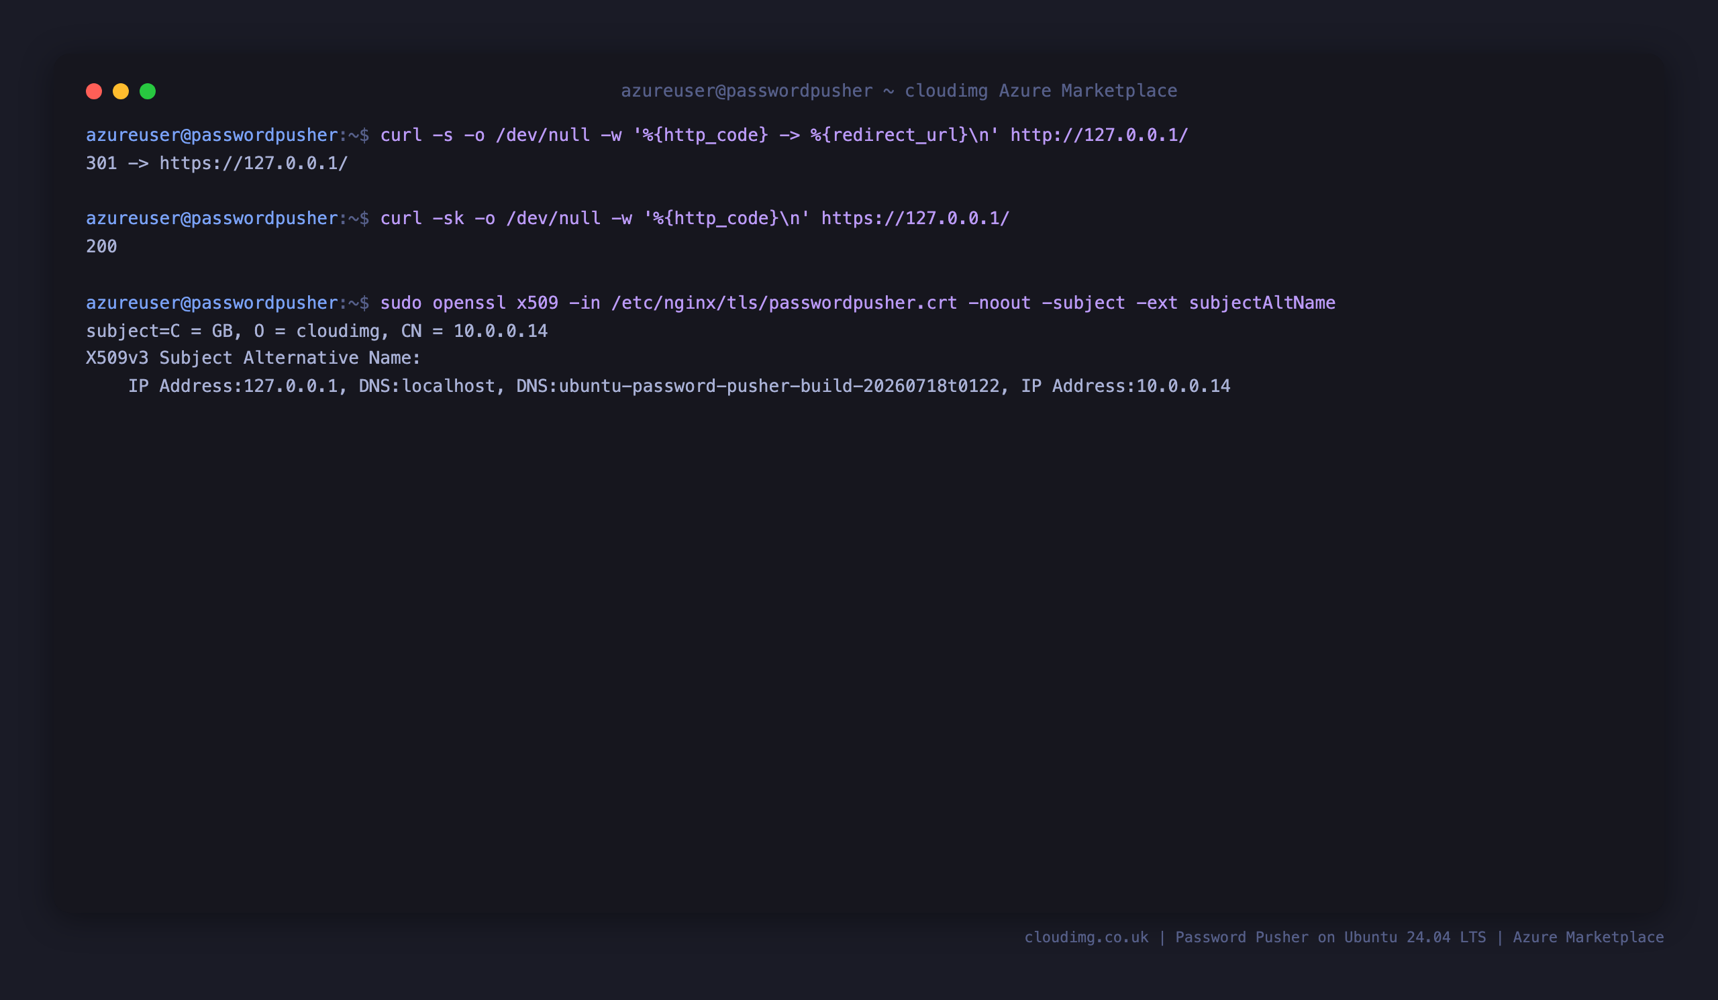This screenshot has width=1718, height=1000.
Task: Click the terminal title 'azureuser@passwordpusher ~ cloudimg Azure Marketplace'
Action: click(899, 91)
